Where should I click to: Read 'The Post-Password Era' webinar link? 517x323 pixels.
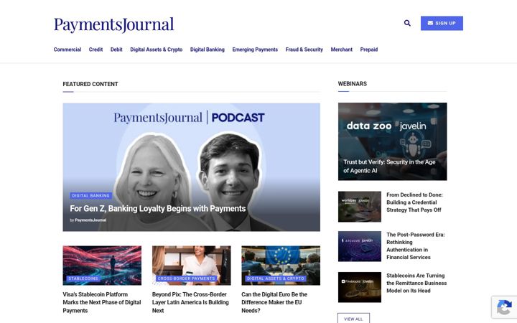(416, 246)
